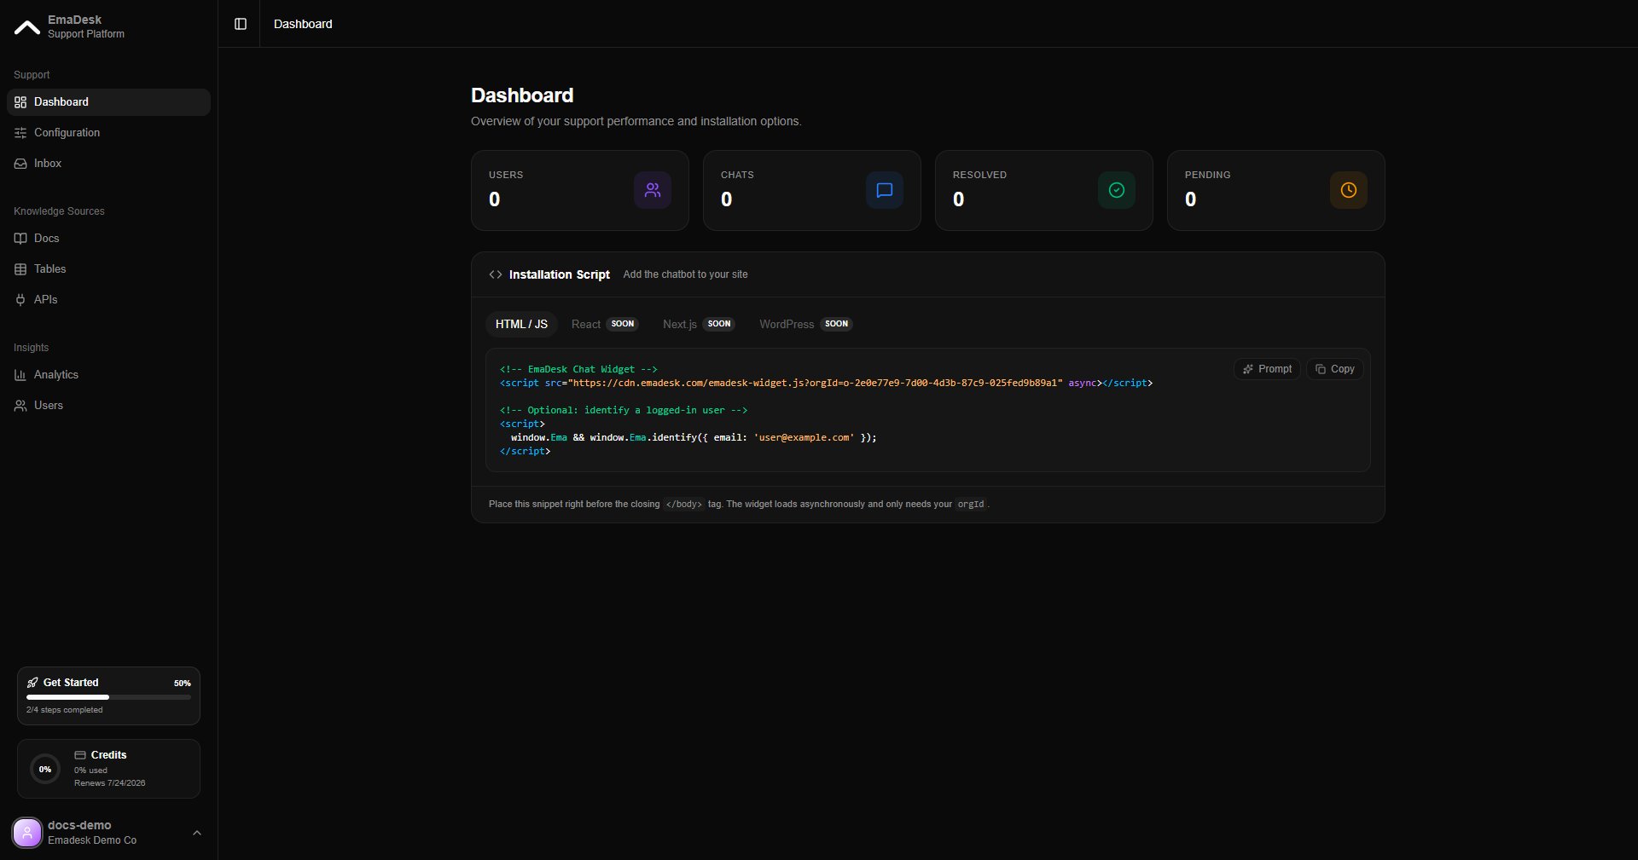Click the Resolved stat card
This screenshot has height=860, width=1638.
click(1044, 190)
